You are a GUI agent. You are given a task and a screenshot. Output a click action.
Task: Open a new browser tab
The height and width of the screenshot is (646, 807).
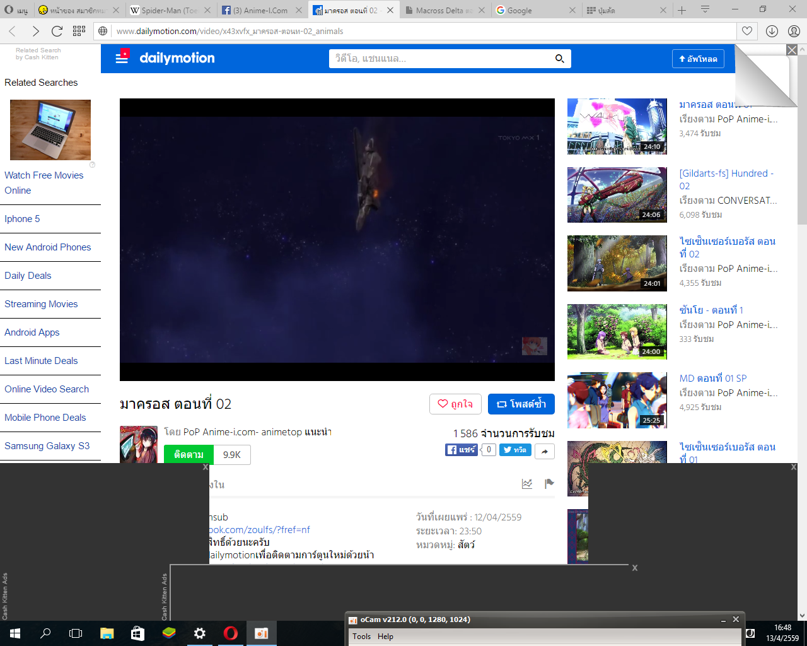pos(682,10)
